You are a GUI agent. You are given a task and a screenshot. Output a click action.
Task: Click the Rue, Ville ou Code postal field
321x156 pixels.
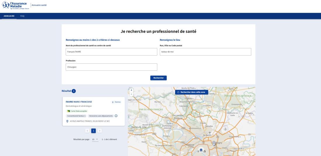point(205,52)
